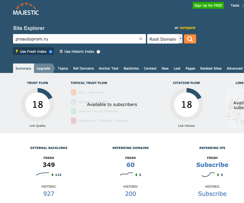
Task: Open historic external backlinks 927 link
Action: tap(49, 194)
